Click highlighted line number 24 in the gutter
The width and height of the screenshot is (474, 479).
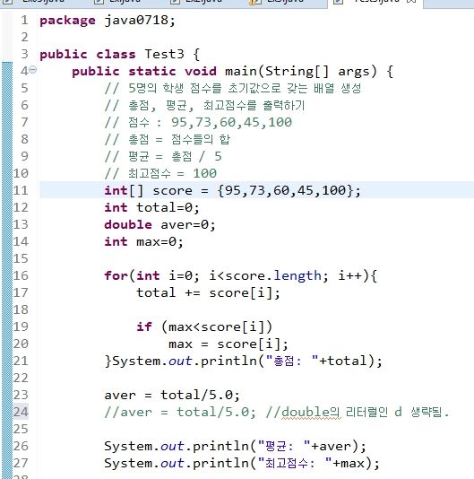coord(21,413)
